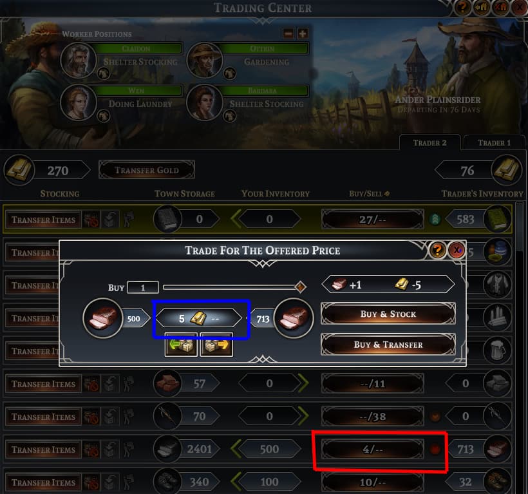The image size is (528, 494).
Task: Toggle stocking crate icon in the first row
Action: 111,220
